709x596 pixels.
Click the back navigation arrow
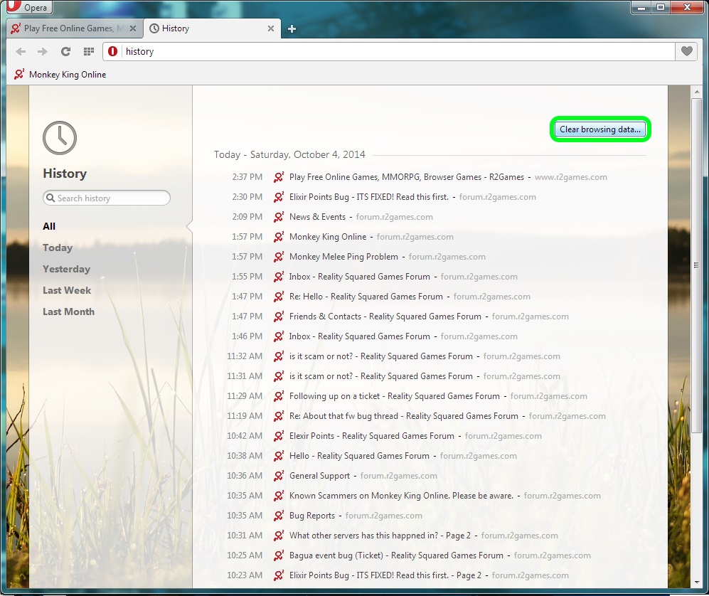click(21, 51)
